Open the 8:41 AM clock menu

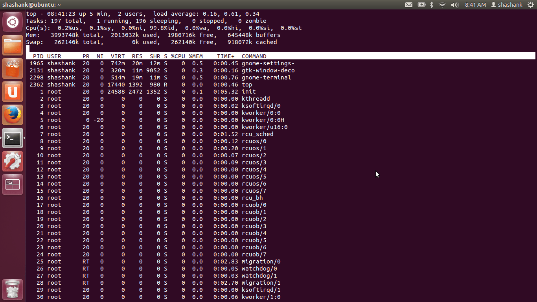[x=475, y=5]
